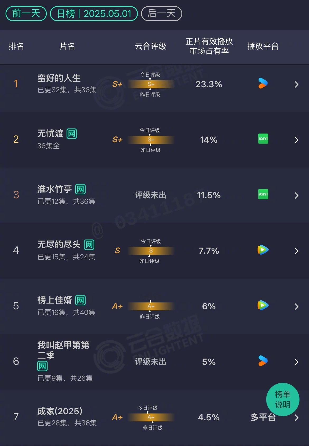Tap 云合评级 column header
This screenshot has width=309, height=446.
click(x=151, y=46)
